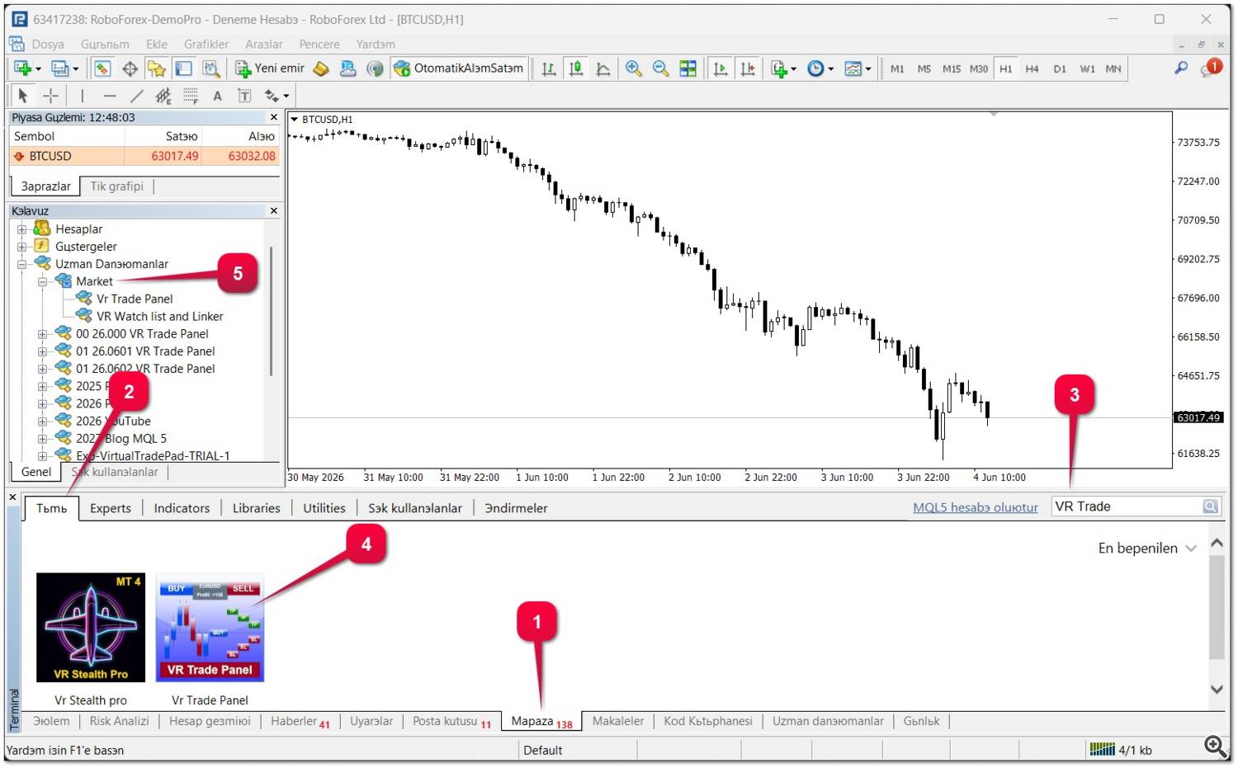1238x768 pixels.
Task: Select the trendline drawing tool
Action: pyautogui.click(x=137, y=96)
